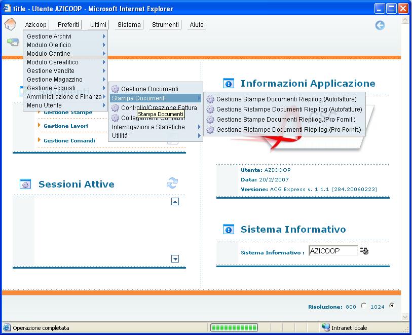Image resolution: width=412 pixels, height=335 pixels.
Task: Click the sessions list down arrow button
Action: 175,259
